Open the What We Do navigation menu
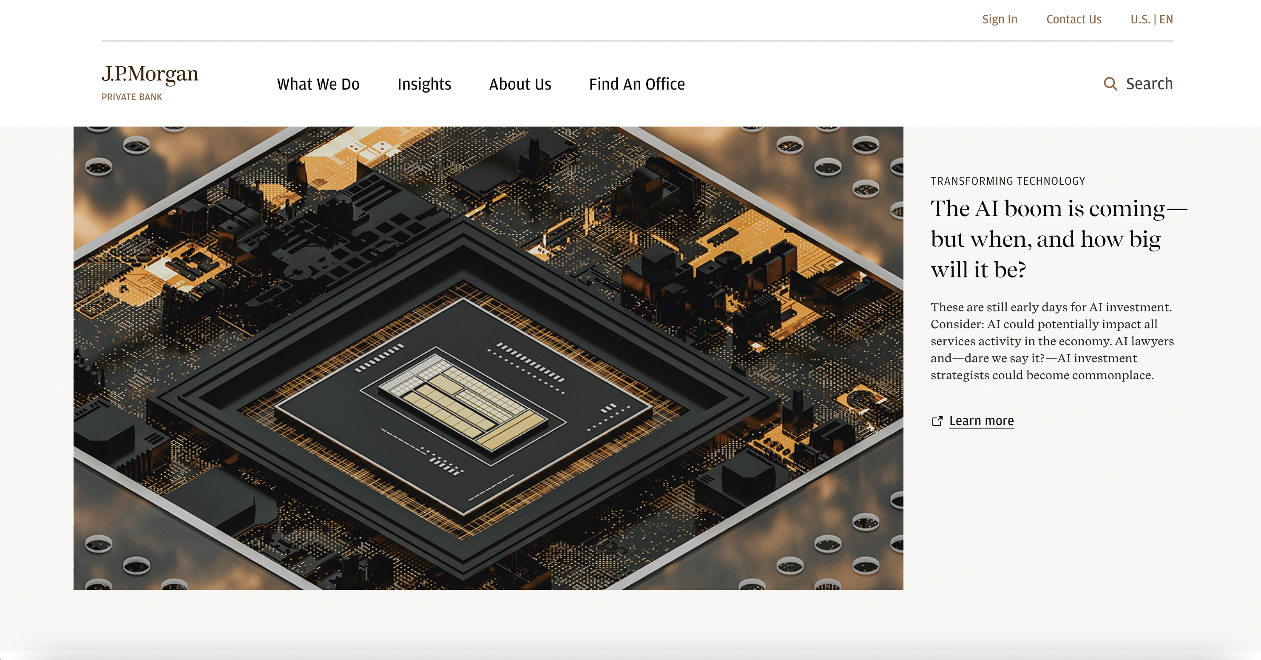The image size is (1261, 660). (318, 84)
